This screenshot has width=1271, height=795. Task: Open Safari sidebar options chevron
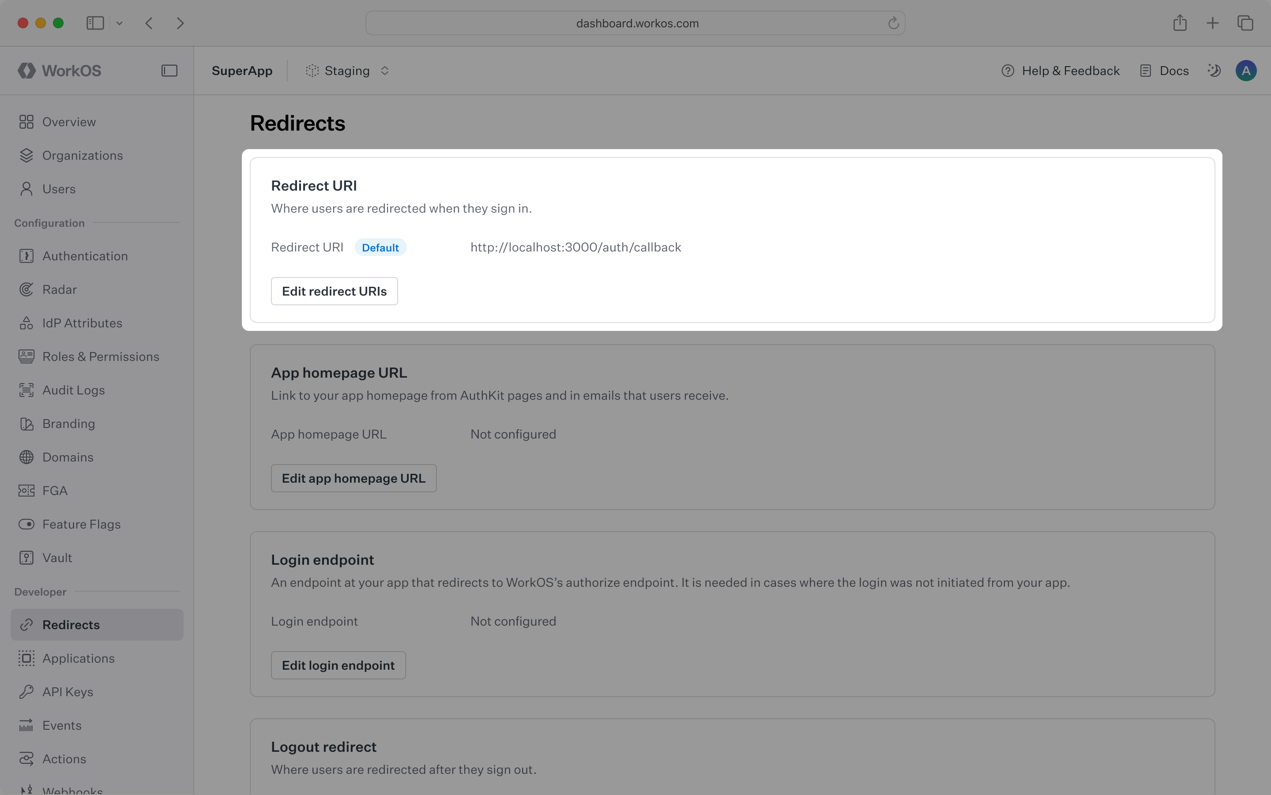pos(119,23)
